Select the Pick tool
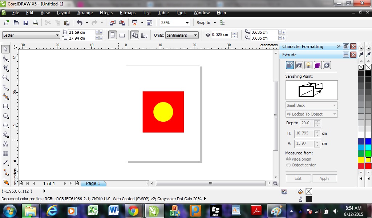This screenshot has height=218, width=372. tap(5, 48)
